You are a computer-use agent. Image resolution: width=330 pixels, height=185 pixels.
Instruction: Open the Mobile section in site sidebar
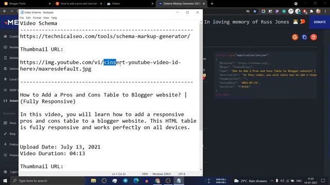point(11,58)
